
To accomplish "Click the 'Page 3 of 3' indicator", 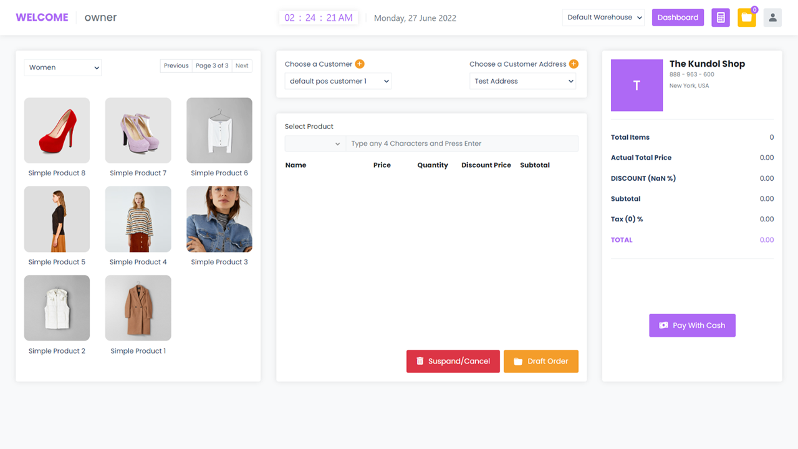I will pyautogui.click(x=212, y=65).
